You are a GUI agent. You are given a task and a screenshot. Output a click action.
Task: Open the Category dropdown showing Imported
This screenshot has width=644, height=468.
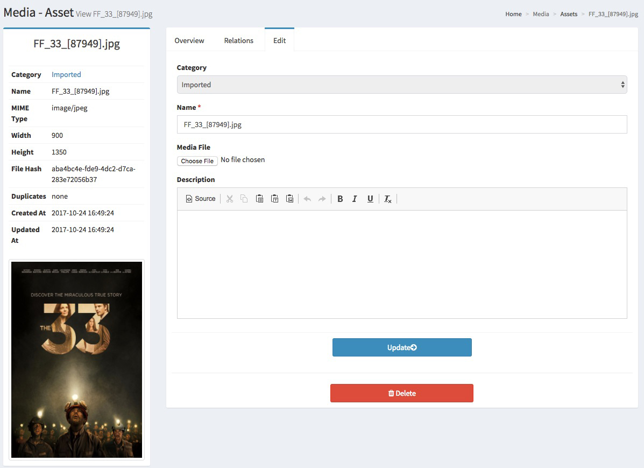[x=401, y=85]
